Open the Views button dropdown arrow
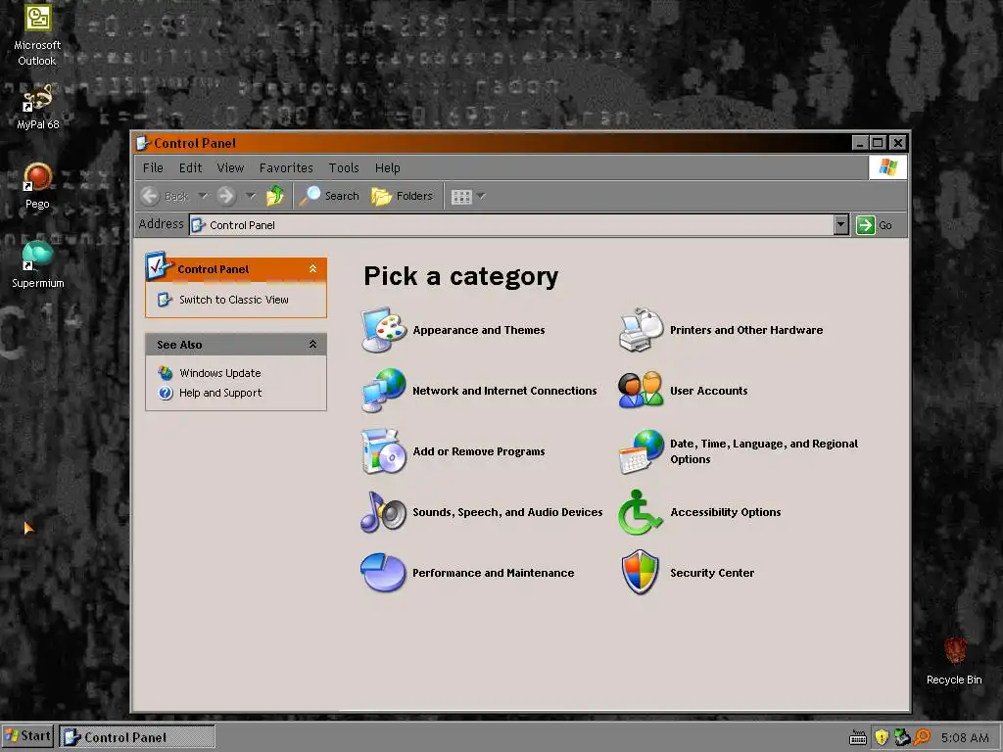This screenshot has height=752, width=1003. [481, 196]
